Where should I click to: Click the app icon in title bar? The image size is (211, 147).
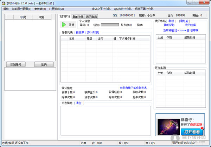[x=4, y=3]
